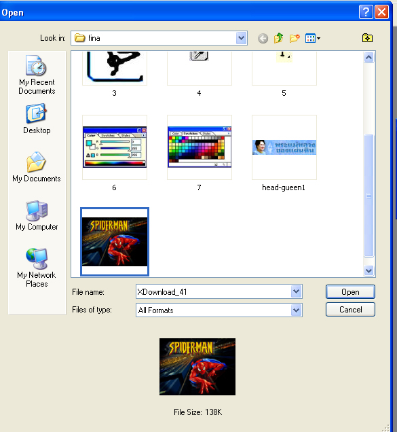Click the scroll up arrow
The height and width of the screenshot is (432, 397).
368,57
